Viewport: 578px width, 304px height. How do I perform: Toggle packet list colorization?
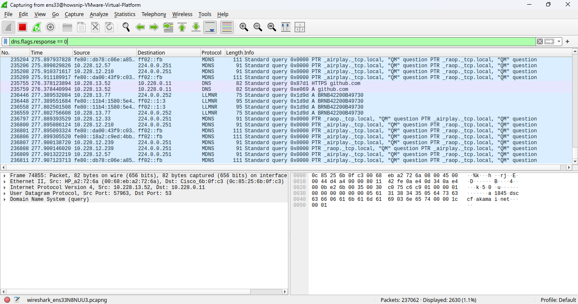coord(227,27)
